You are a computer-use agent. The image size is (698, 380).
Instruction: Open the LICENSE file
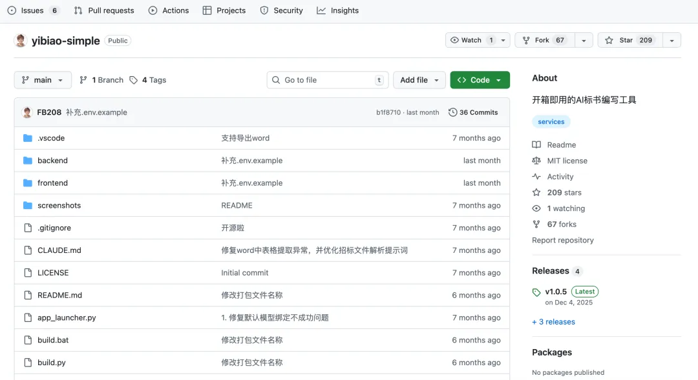[x=53, y=273]
